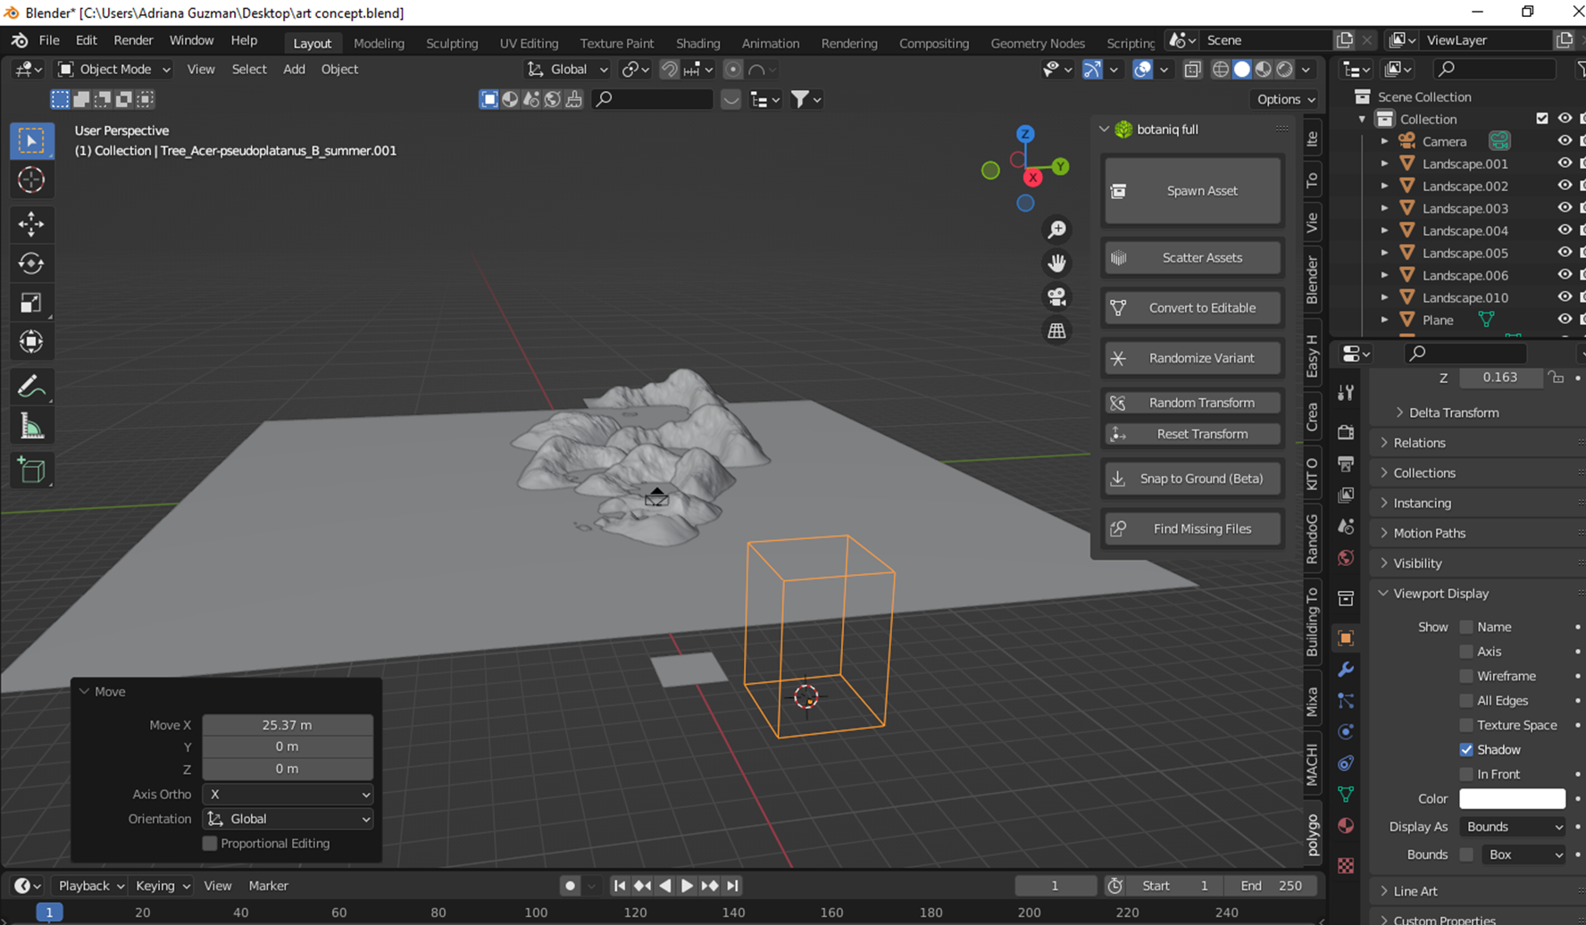Image resolution: width=1586 pixels, height=925 pixels.
Task: Click Convert to Editable button
Action: pyautogui.click(x=1192, y=308)
